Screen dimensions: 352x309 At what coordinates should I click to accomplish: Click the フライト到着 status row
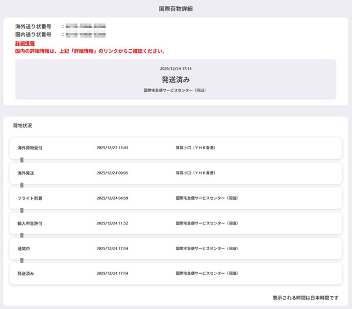click(175, 198)
